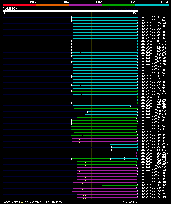Click the UniRef100_Q711G5 hit name
This screenshot has width=171, height=204.
153,52
